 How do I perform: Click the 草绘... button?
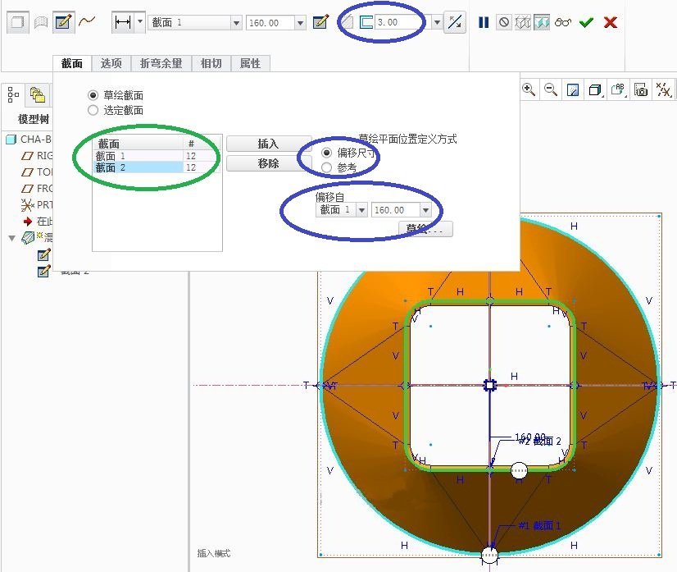425,229
